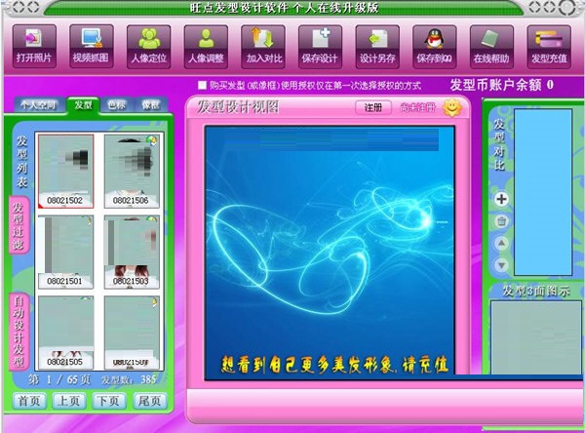Screen dimensions: 585x433
Task: Select hairstyle thumbnail 08021506
Action: pos(132,171)
